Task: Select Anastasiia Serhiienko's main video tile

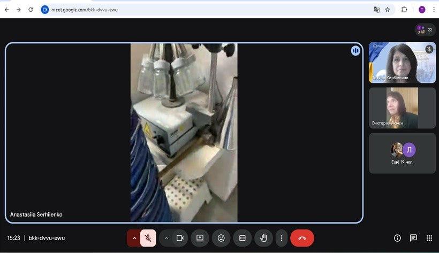Action: click(184, 133)
